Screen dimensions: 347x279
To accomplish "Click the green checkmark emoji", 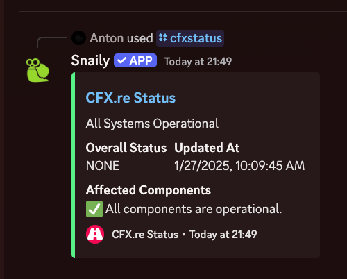I will [94, 209].
